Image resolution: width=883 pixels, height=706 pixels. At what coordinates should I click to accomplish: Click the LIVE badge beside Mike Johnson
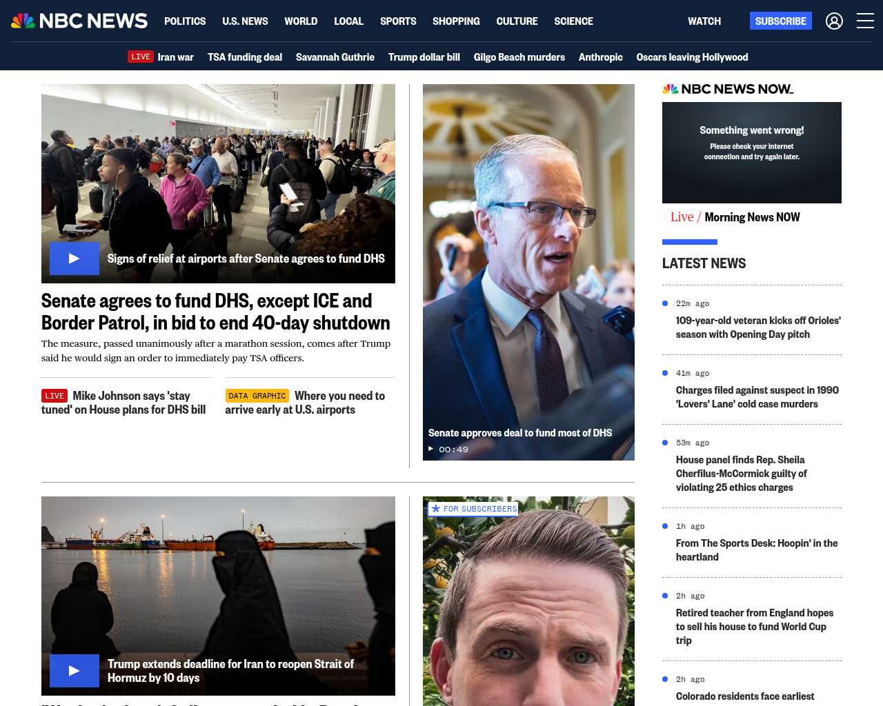click(x=54, y=396)
